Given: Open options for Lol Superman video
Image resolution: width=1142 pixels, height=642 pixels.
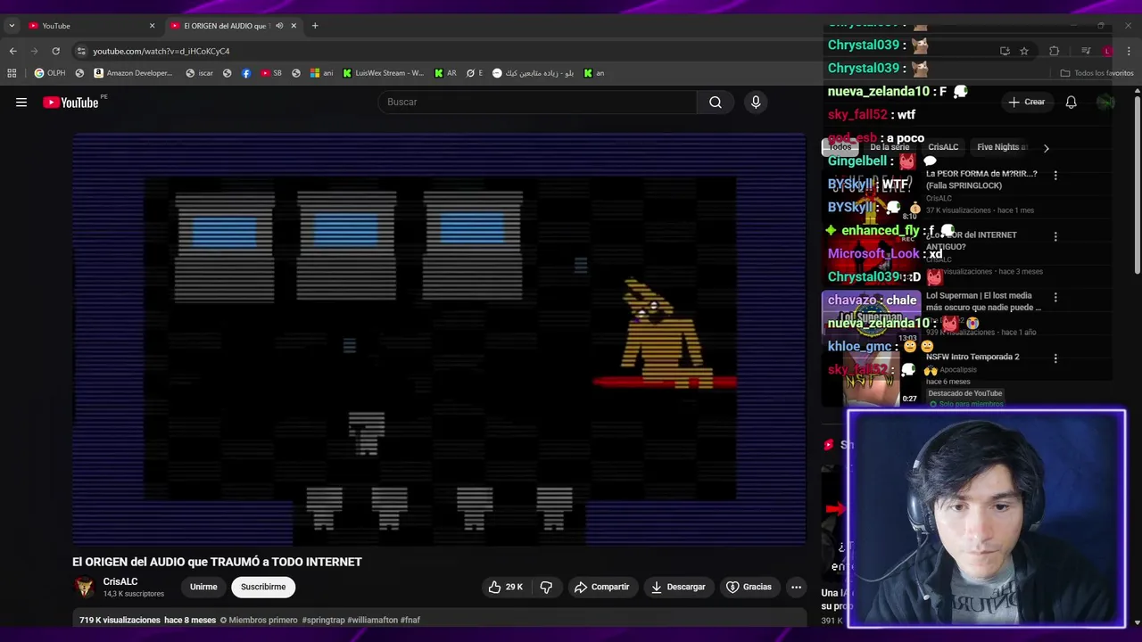Looking at the screenshot, I should pyautogui.click(x=1055, y=297).
